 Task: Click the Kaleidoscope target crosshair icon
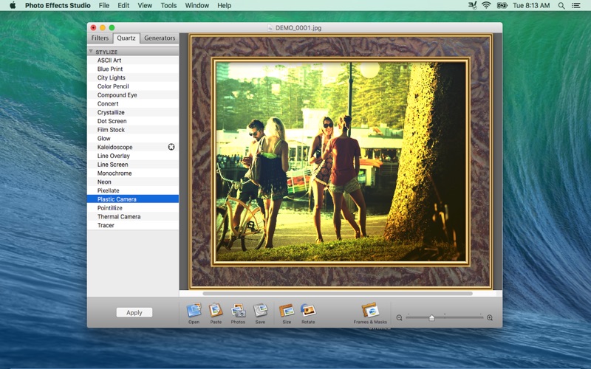click(171, 147)
